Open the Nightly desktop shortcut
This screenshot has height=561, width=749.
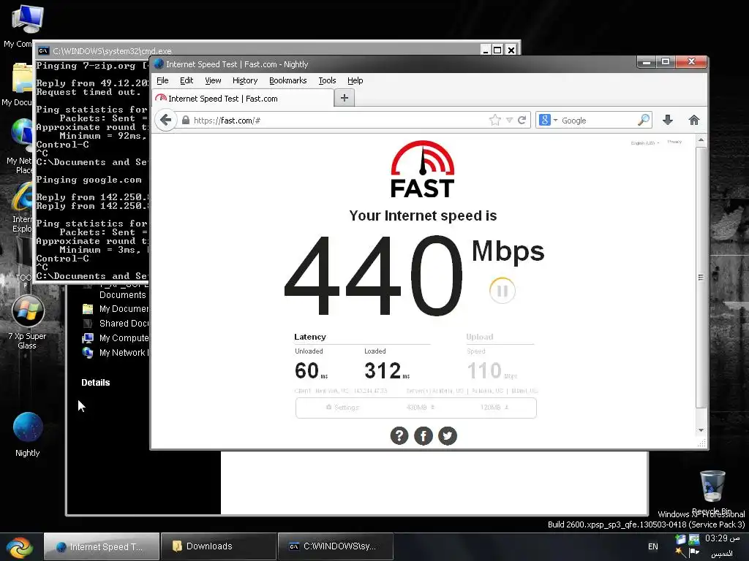(28, 434)
